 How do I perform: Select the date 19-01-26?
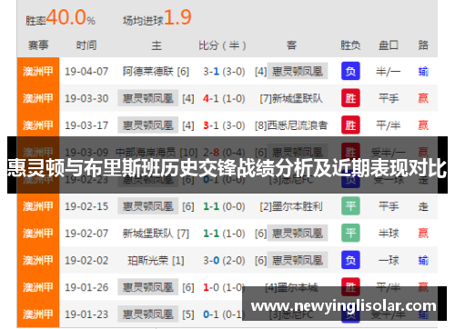point(86,287)
